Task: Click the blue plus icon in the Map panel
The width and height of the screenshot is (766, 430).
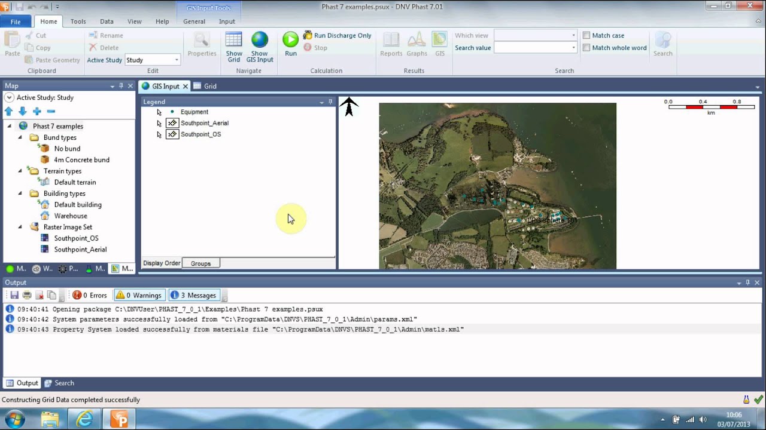Action: [37, 111]
